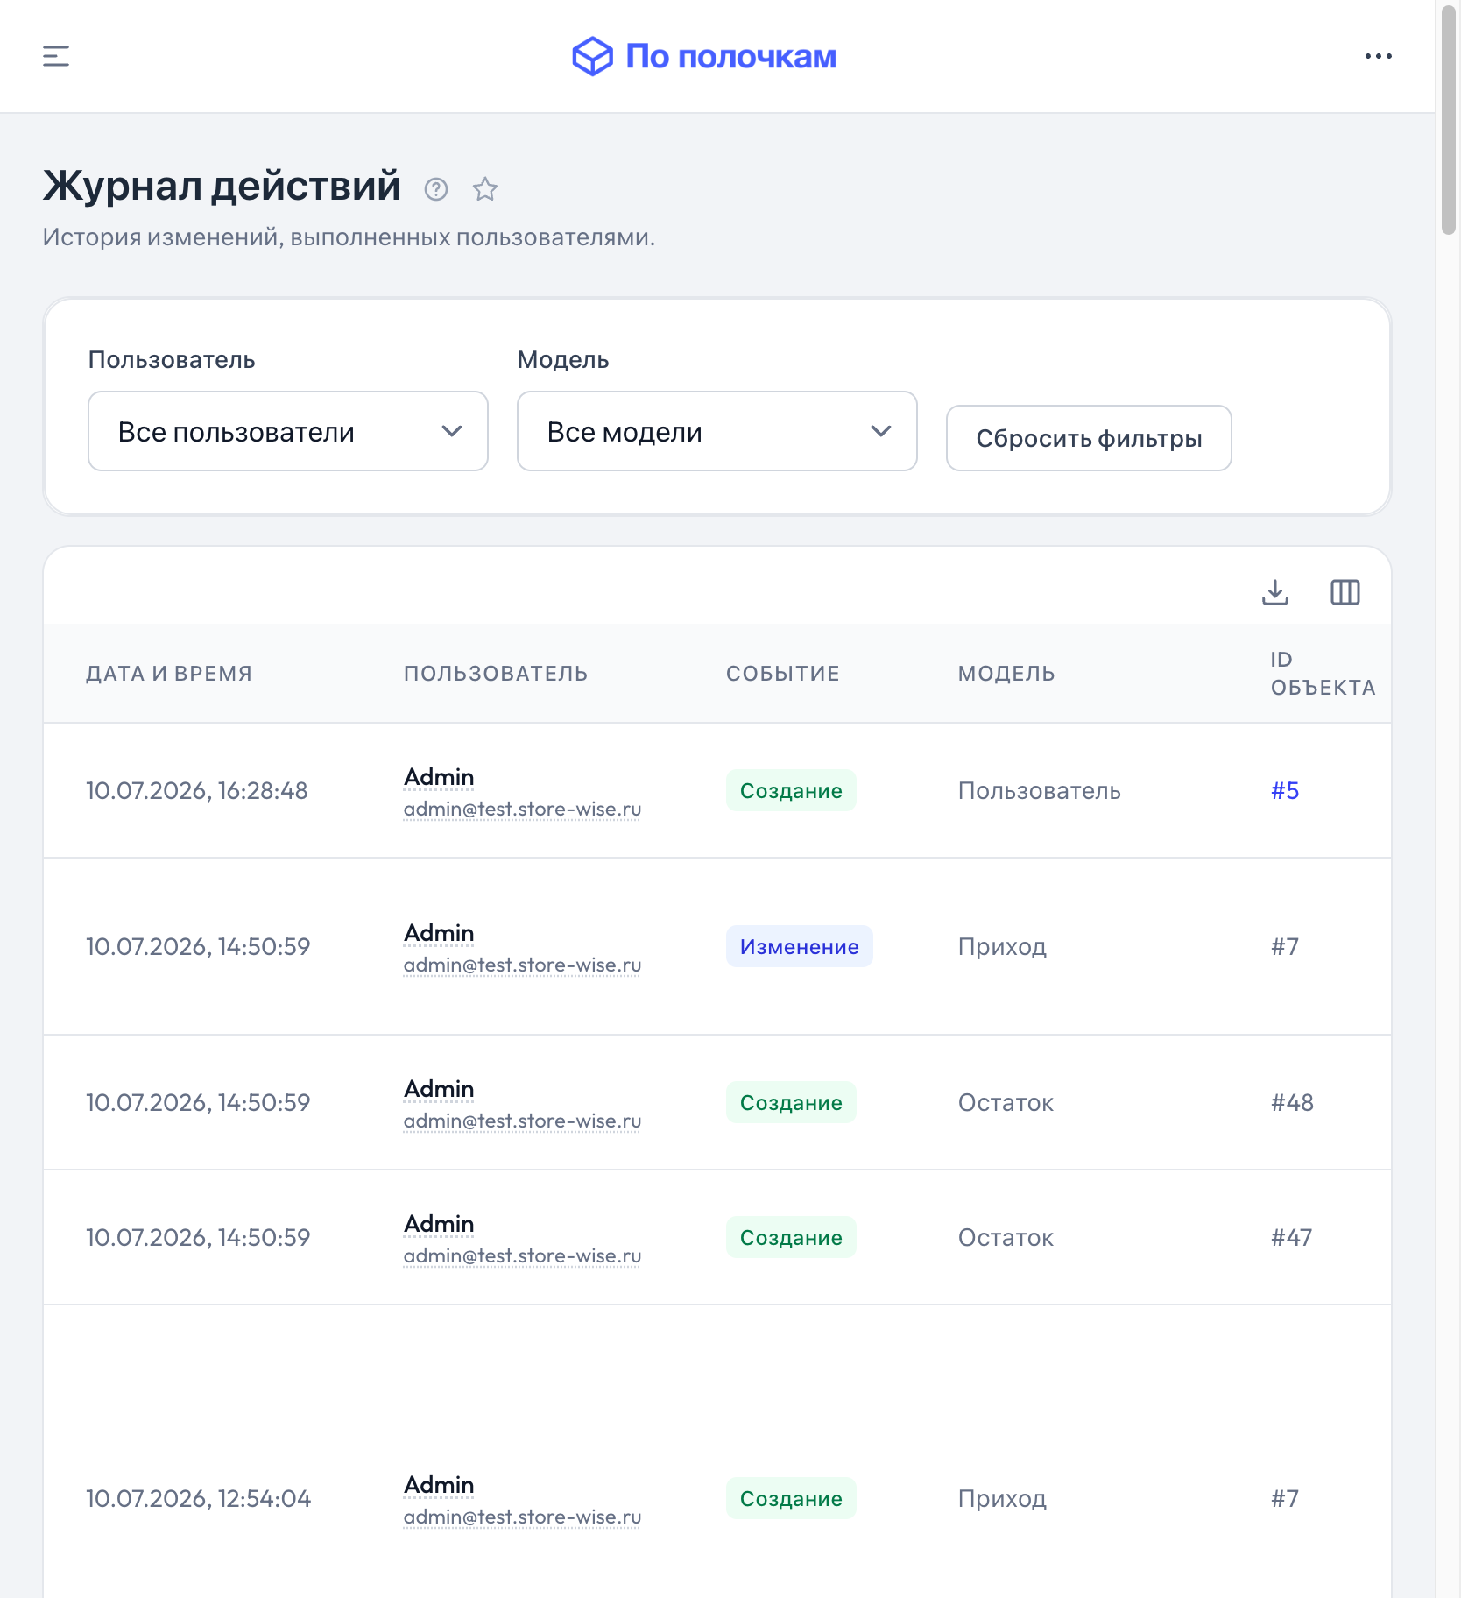
Task: Click Остаток model cell in #48 row
Action: 1006,1102
